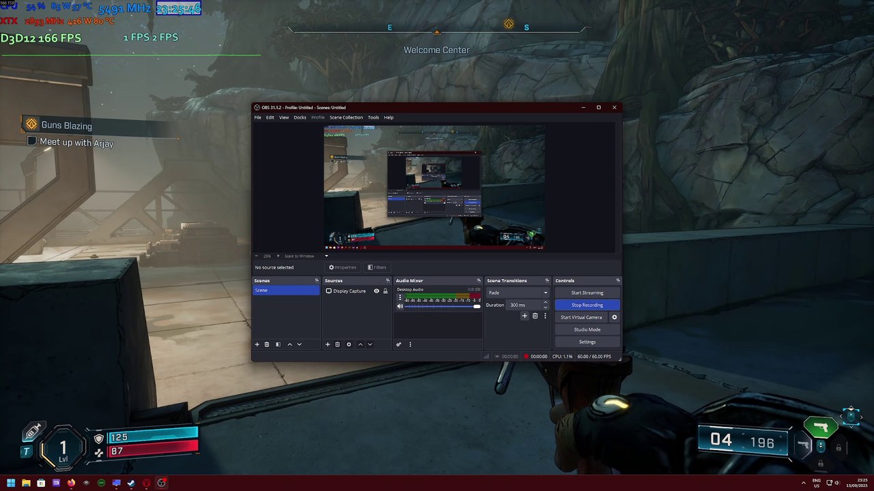The width and height of the screenshot is (874, 491).
Task: Mute Desktop Audio speaker icon
Action: [x=400, y=306]
